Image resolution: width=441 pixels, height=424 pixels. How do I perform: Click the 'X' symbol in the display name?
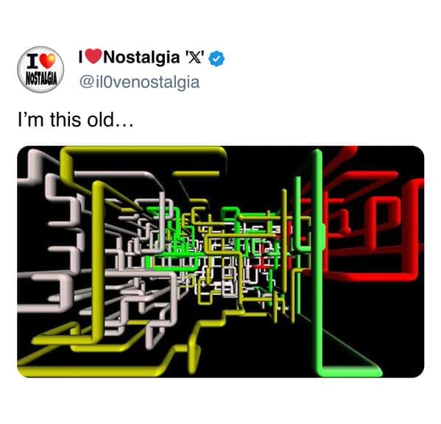tap(193, 57)
